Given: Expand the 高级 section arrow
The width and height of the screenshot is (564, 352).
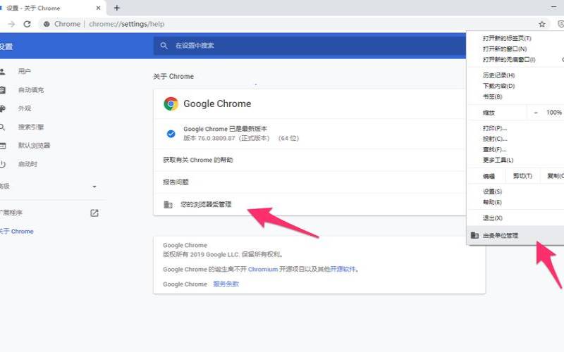Looking at the screenshot, I should pyautogui.click(x=94, y=187).
